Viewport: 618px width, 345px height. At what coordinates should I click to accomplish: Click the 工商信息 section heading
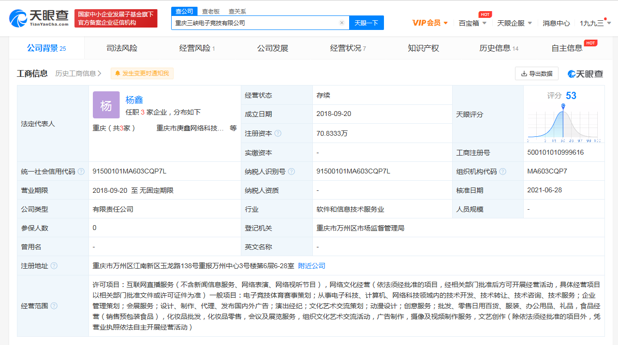pos(32,73)
